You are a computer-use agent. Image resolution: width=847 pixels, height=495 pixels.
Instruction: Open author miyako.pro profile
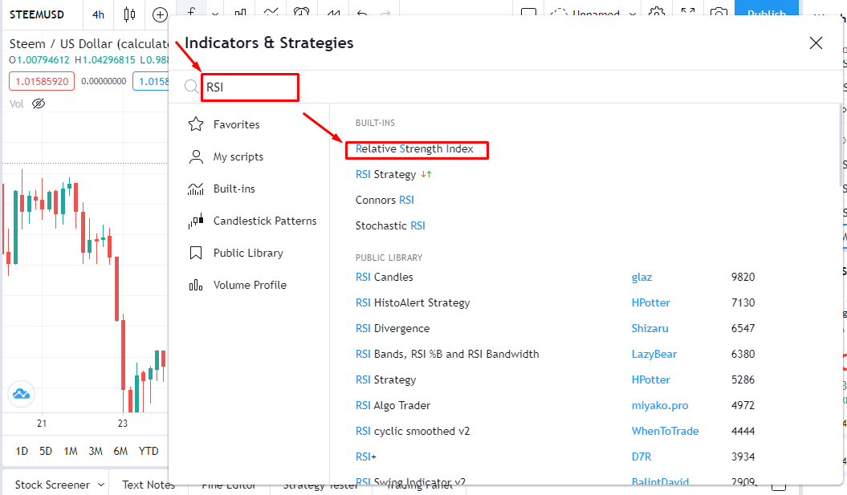coord(660,405)
